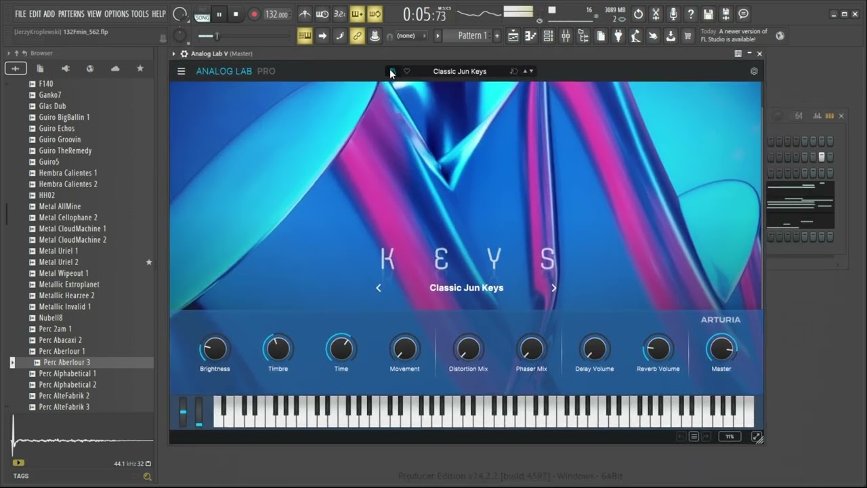Toggle loop recording button
Screen dimensions: 867x488
tap(375, 14)
